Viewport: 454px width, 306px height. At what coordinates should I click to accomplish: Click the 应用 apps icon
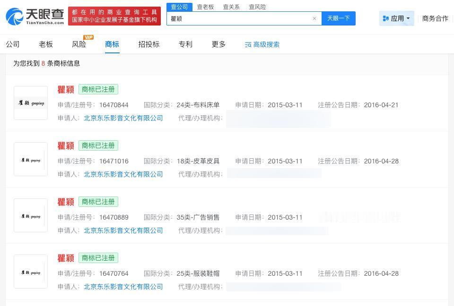point(386,18)
